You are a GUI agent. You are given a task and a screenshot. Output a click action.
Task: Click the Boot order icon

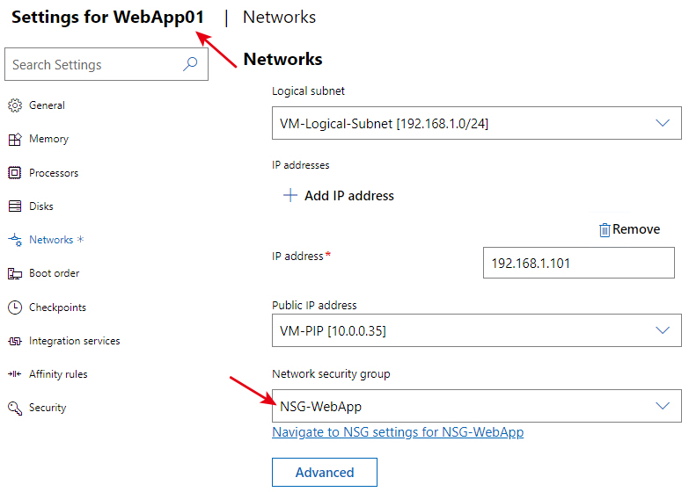click(x=15, y=273)
